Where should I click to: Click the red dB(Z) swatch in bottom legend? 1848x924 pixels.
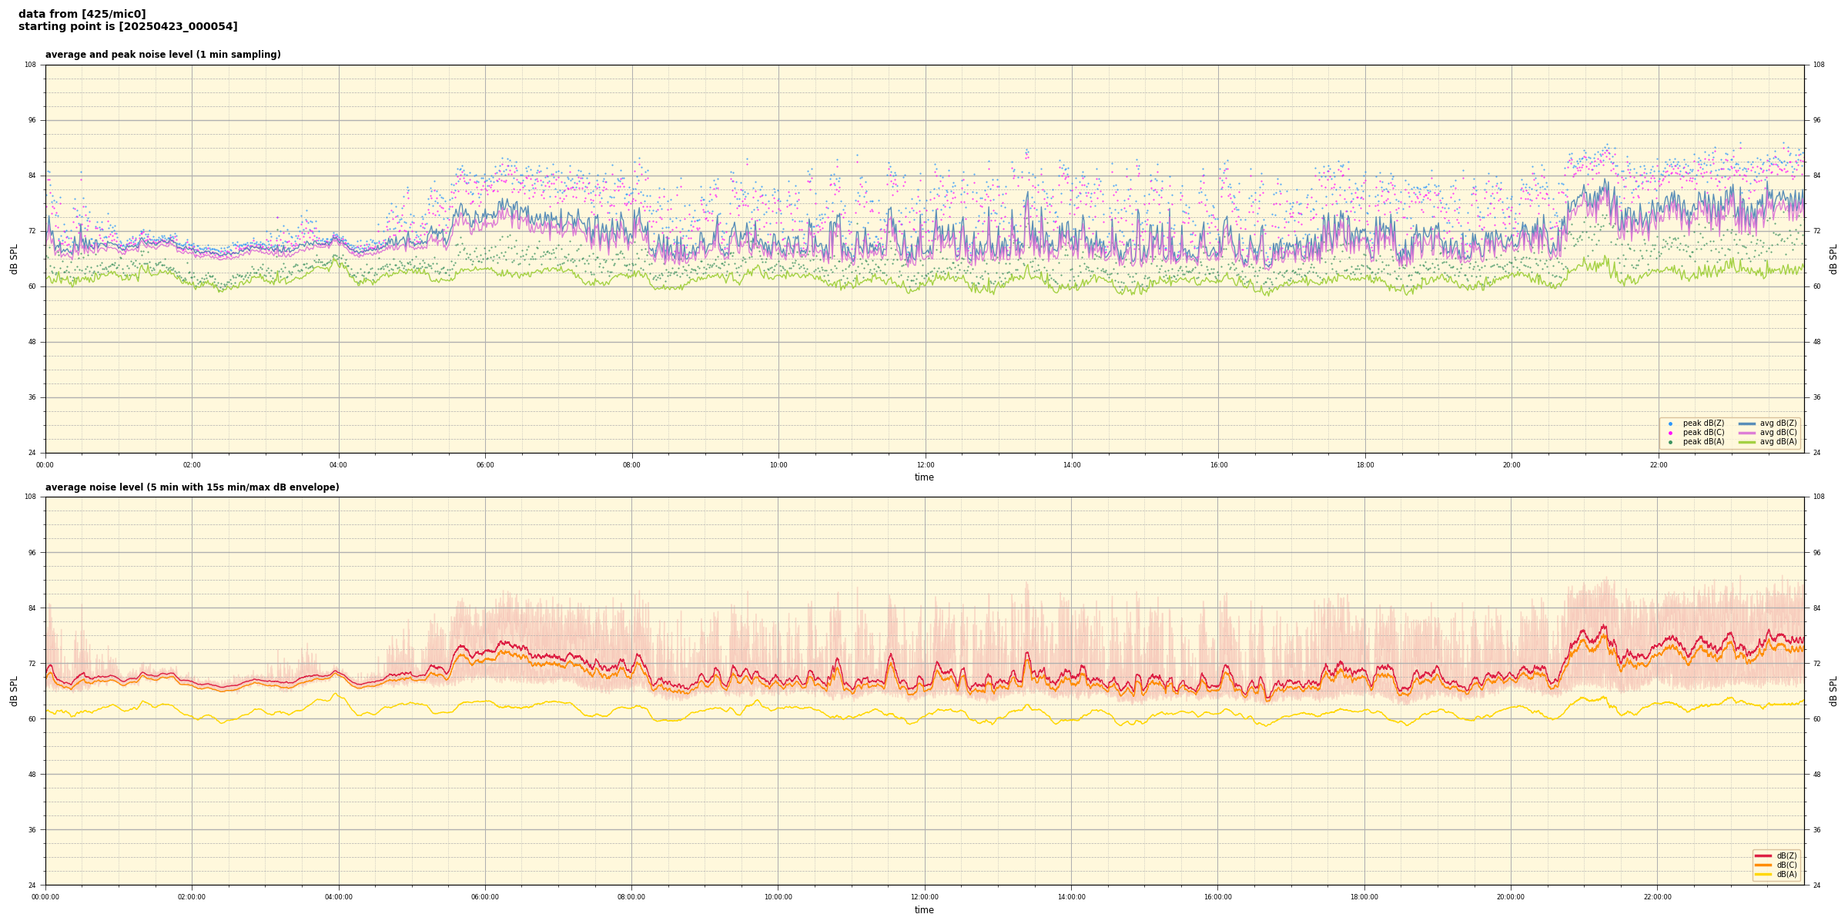(x=1763, y=855)
